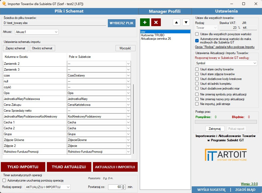
Task: Click the green plus add profile icon
Action: (145, 22)
